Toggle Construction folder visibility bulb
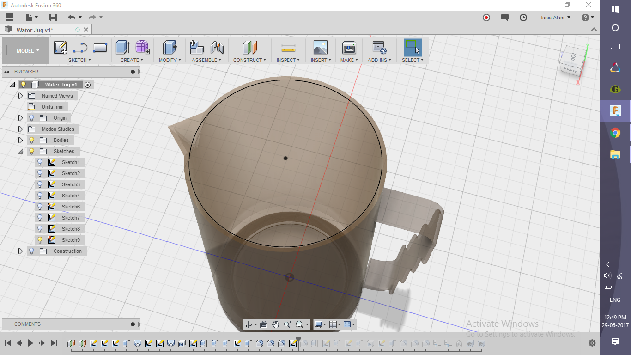Viewport: 631px width, 355px height. pos(31,251)
